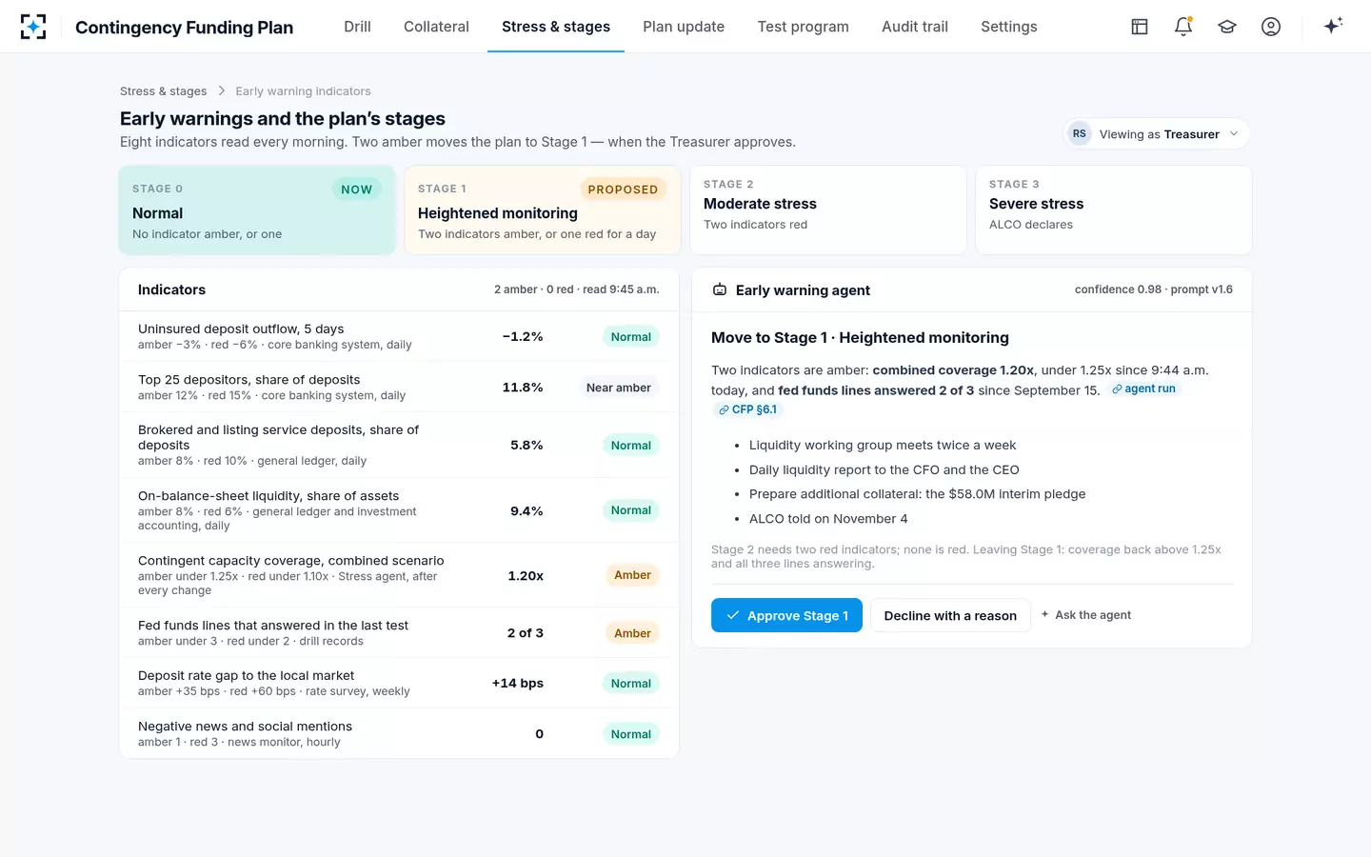
Task: Click the Amber badge for Fed funds lines
Action: 632,633
